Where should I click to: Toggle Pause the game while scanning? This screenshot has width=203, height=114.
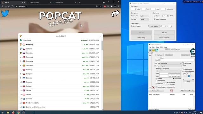pos(156,87)
